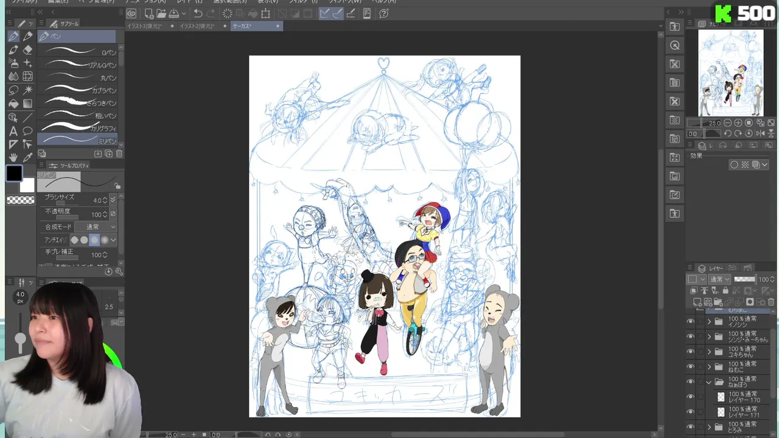Expand the シンジ・みーちゃん layer folder
Screen dimensions: 779x438
pyautogui.click(x=709, y=336)
